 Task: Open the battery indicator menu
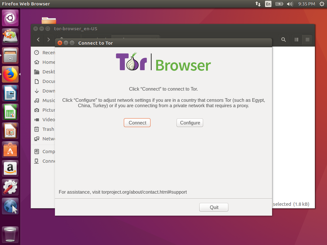point(278,4)
